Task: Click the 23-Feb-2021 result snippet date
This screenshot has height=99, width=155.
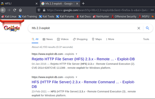Action: (39, 91)
